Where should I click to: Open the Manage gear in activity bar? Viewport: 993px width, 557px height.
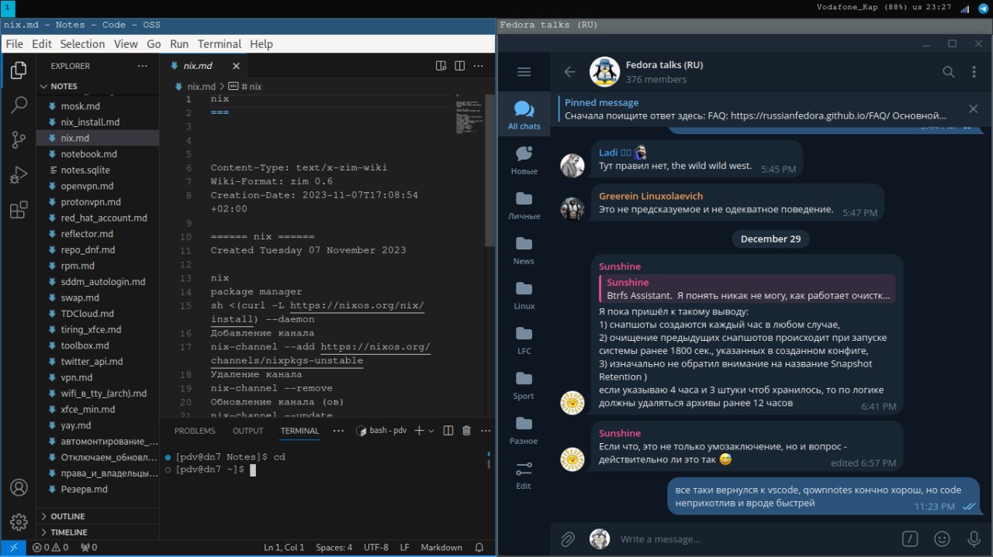tap(19, 521)
